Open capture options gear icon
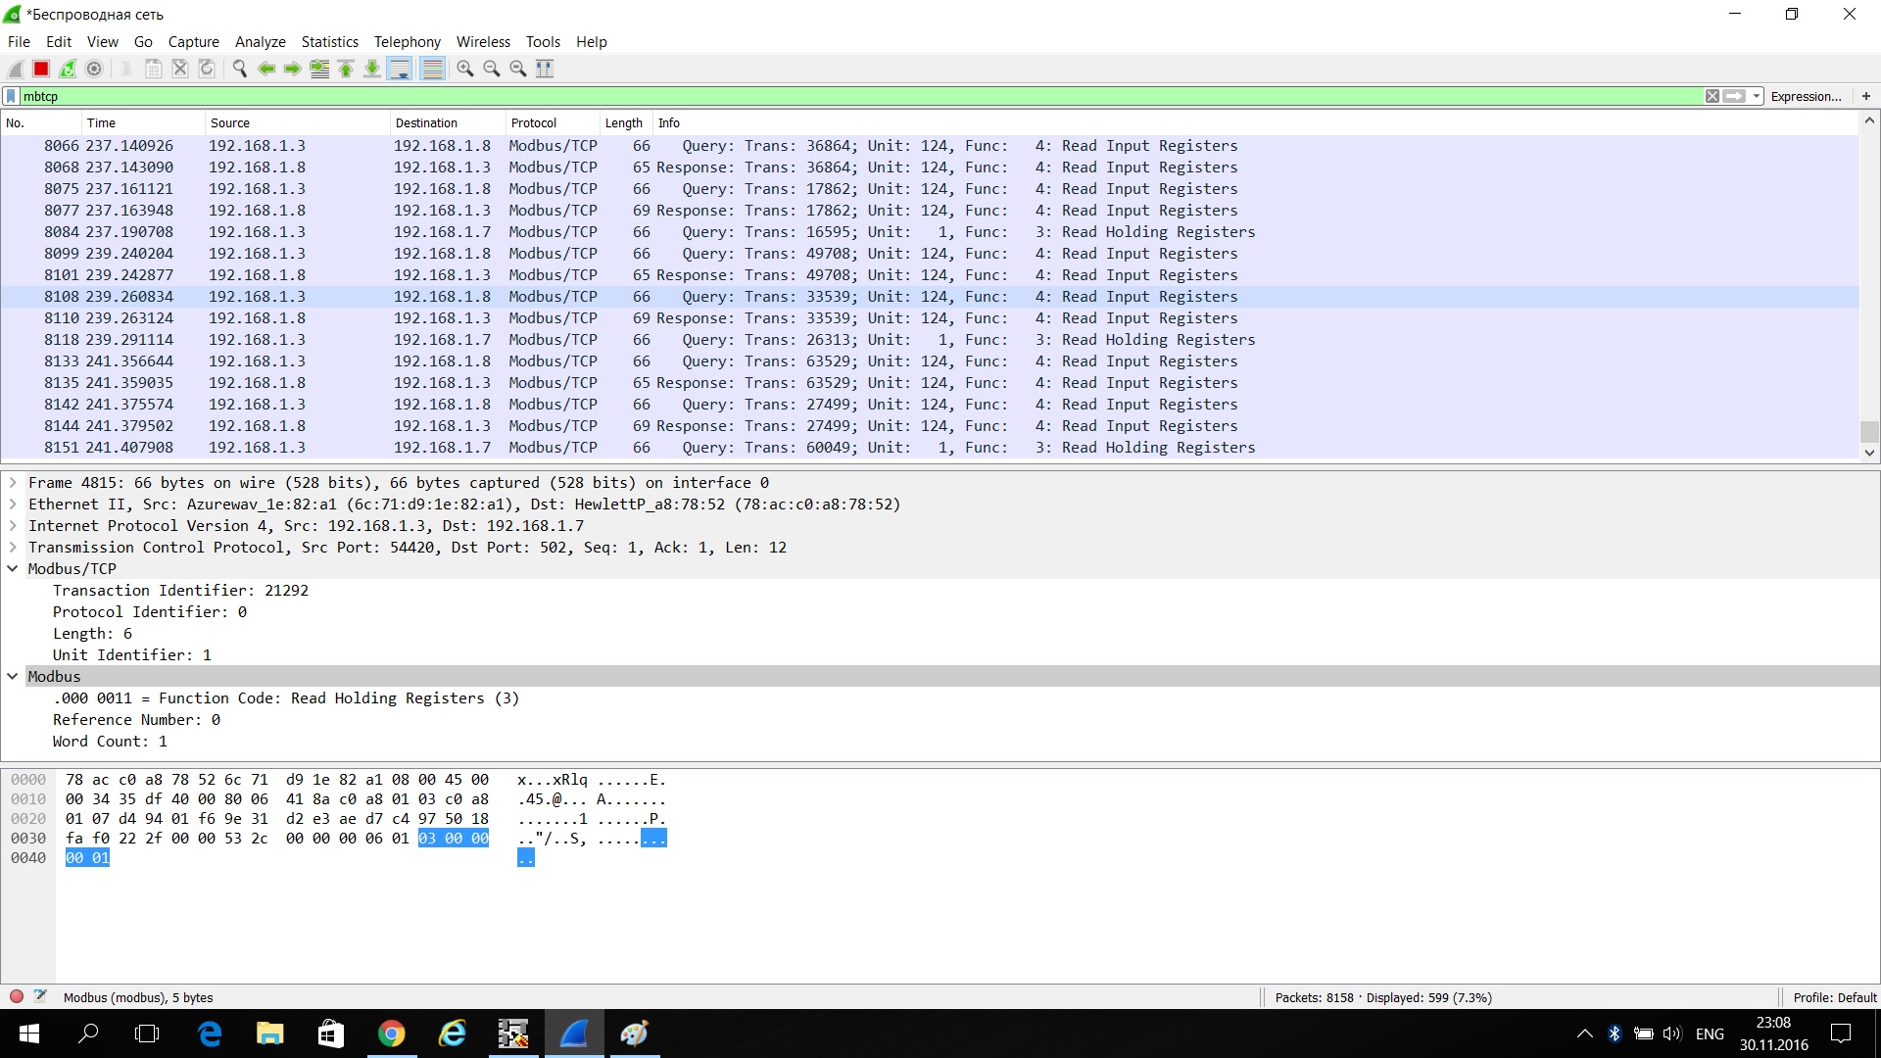This screenshot has height=1058, width=1881. (x=94, y=69)
